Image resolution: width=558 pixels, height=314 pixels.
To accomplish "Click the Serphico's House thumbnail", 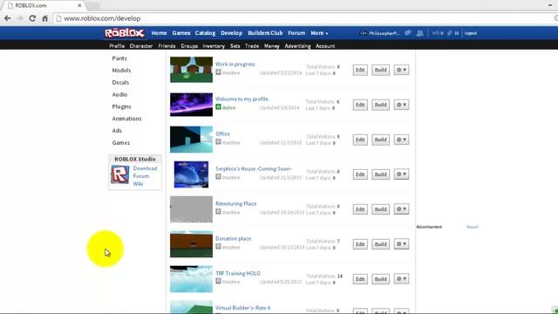I will [191, 174].
